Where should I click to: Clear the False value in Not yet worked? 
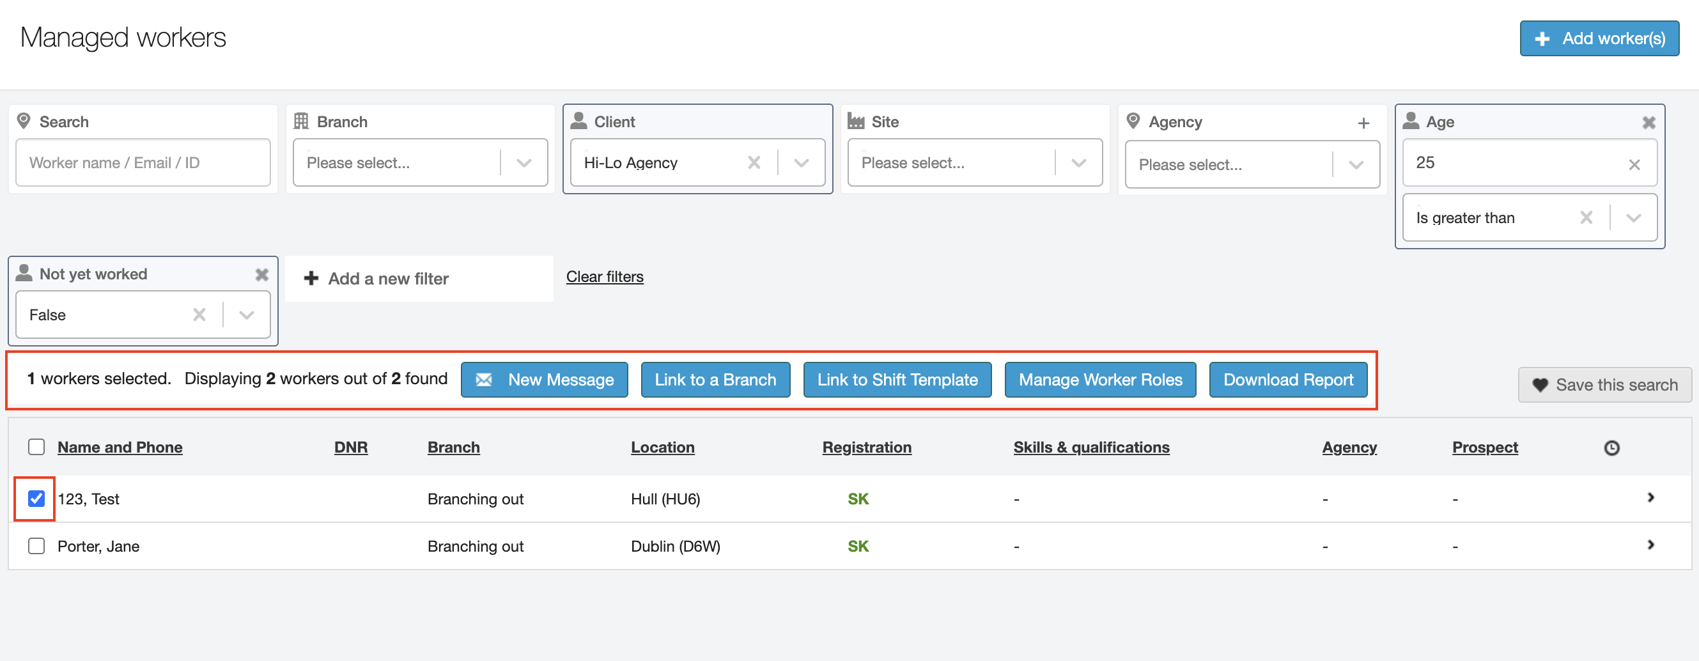(x=199, y=315)
